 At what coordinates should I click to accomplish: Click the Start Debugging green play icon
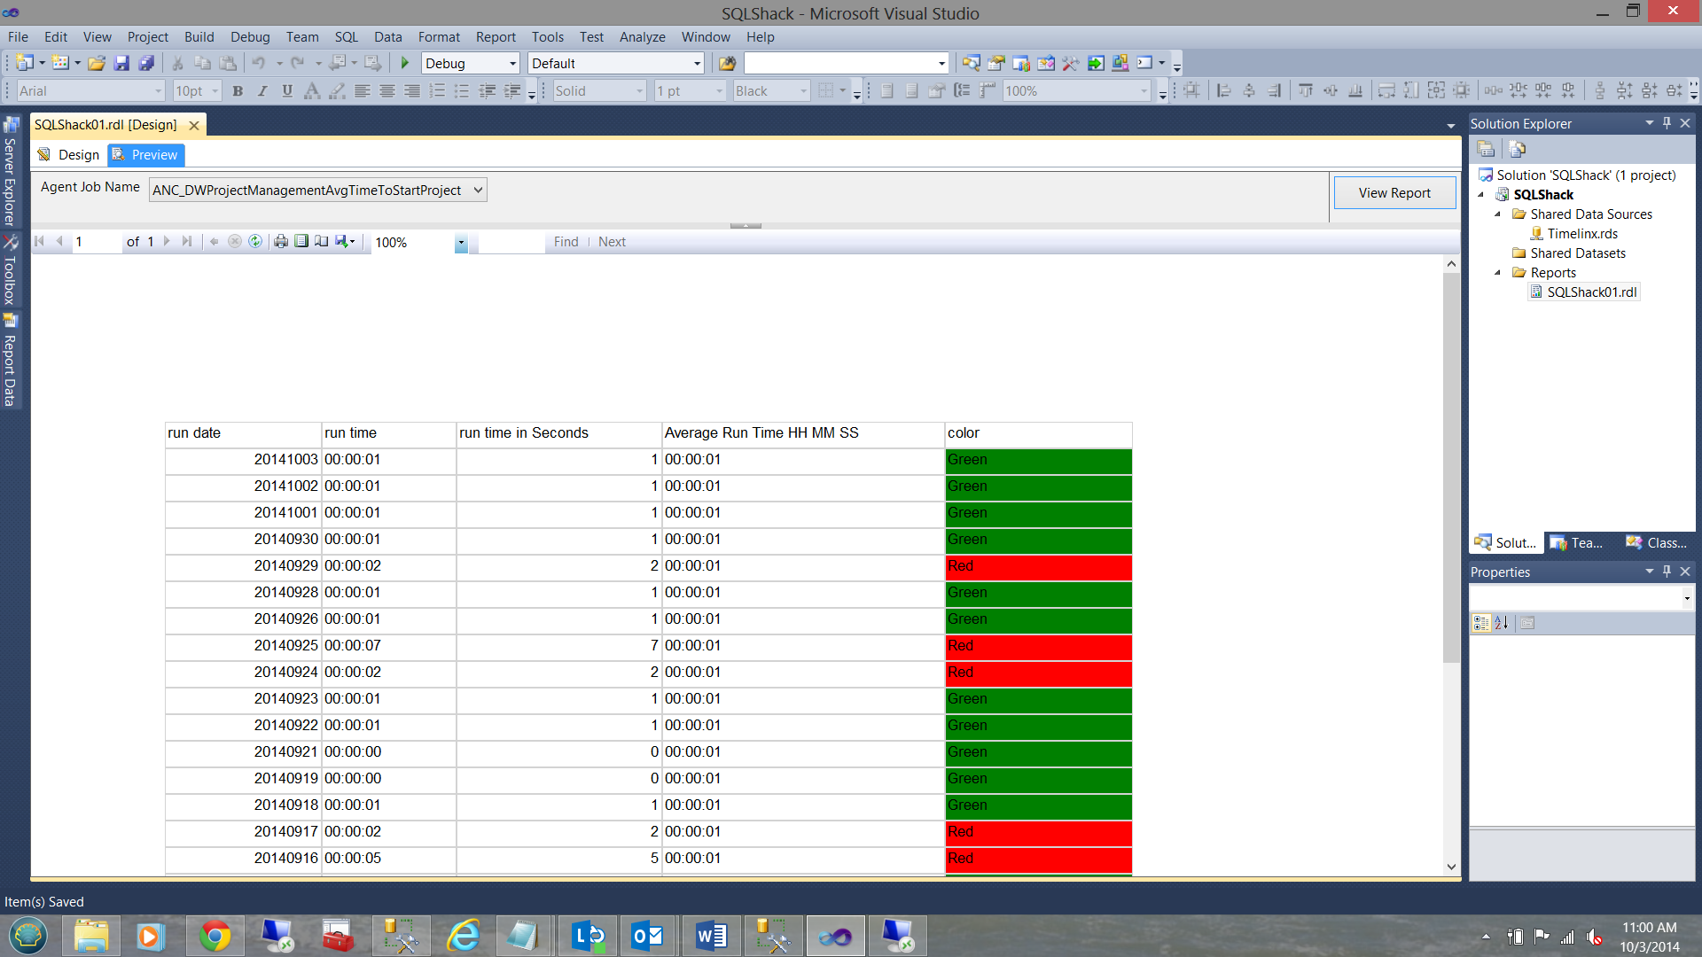(405, 63)
